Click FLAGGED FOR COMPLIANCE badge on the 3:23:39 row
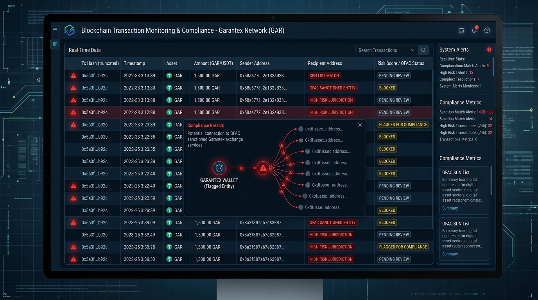 [403, 125]
